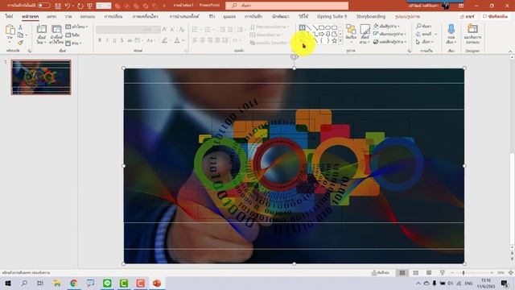Open the Animations ribbon tab
The height and width of the screenshot is (290, 515).
[x=145, y=16]
